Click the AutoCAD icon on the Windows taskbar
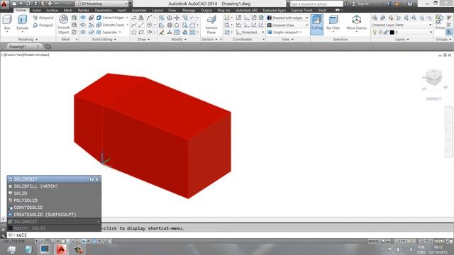The width and height of the screenshot is (454, 255). point(61,249)
